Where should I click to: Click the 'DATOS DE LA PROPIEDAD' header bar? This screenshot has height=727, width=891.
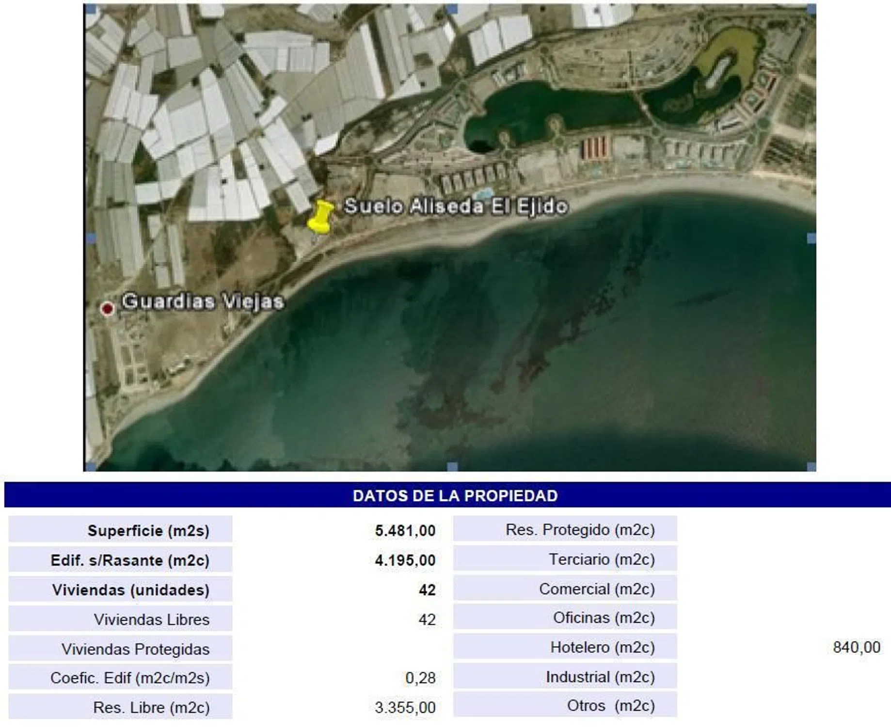coord(455,495)
